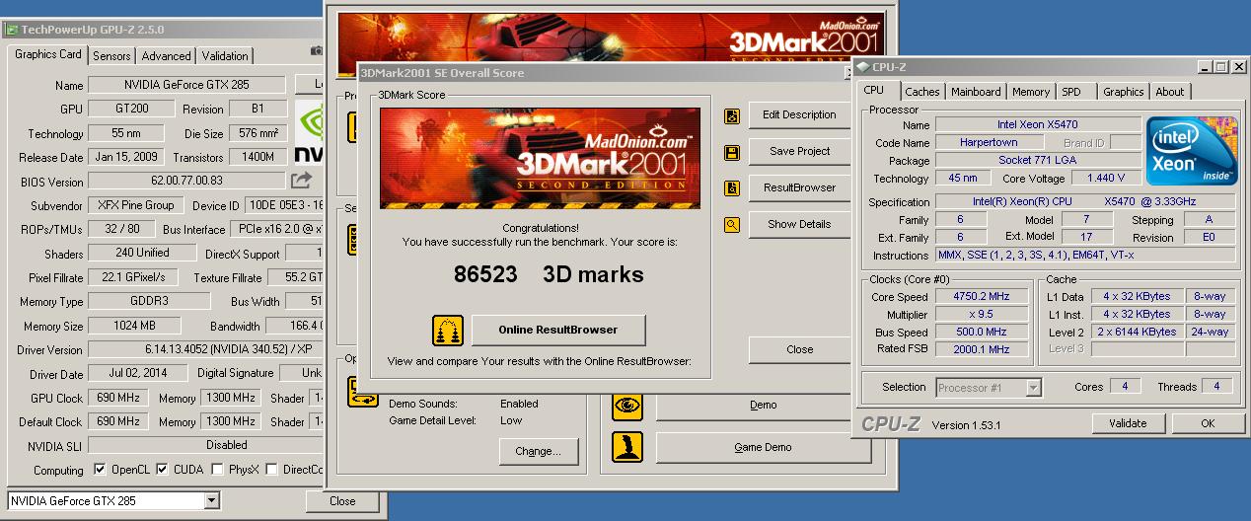Viewport: 1251px width, 521px height.
Task: Toggle the OpenCL checkbox in GPU-Z
Action: [100, 470]
